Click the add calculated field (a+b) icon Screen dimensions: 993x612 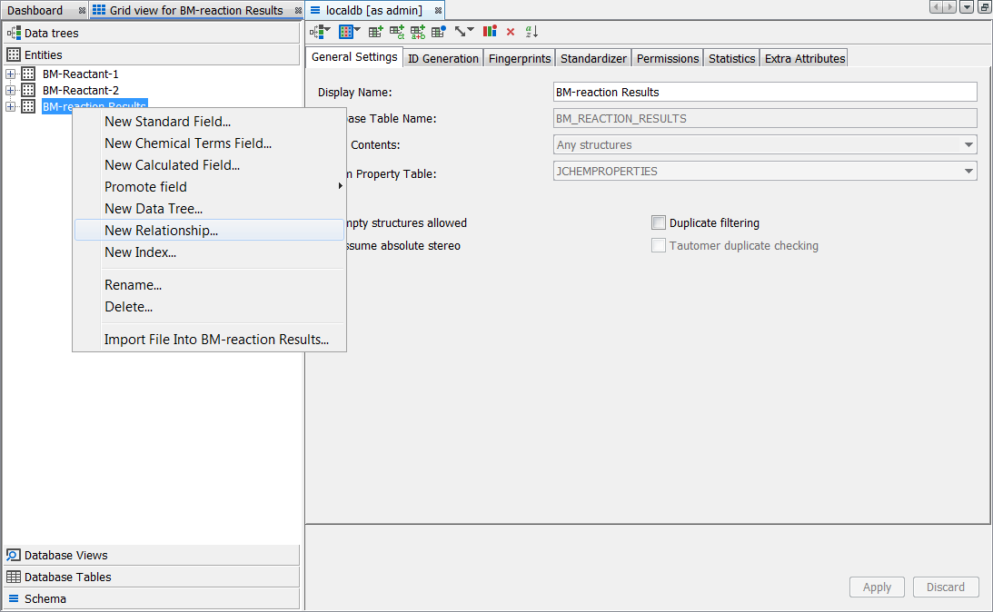point(418,32)
